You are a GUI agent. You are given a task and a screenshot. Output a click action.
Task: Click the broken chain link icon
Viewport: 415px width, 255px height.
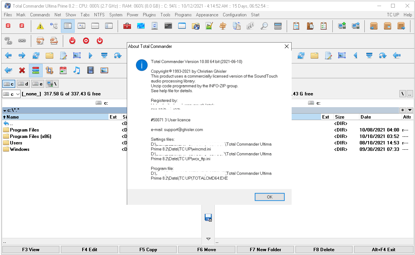pyautogui.click(x=8, y=41)
